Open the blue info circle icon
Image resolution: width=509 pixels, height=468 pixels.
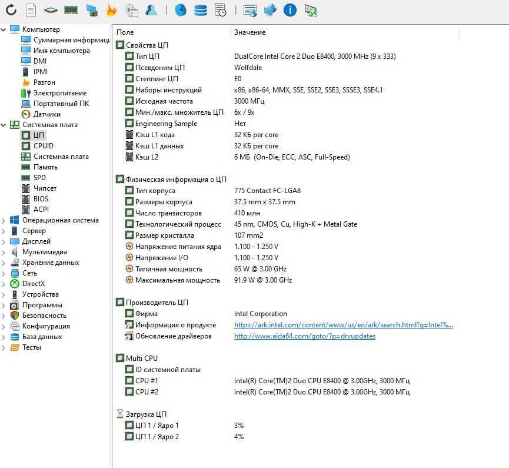[x=290, y=10]
